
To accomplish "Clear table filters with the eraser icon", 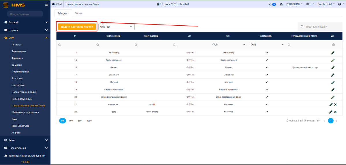I will [333, 45].
